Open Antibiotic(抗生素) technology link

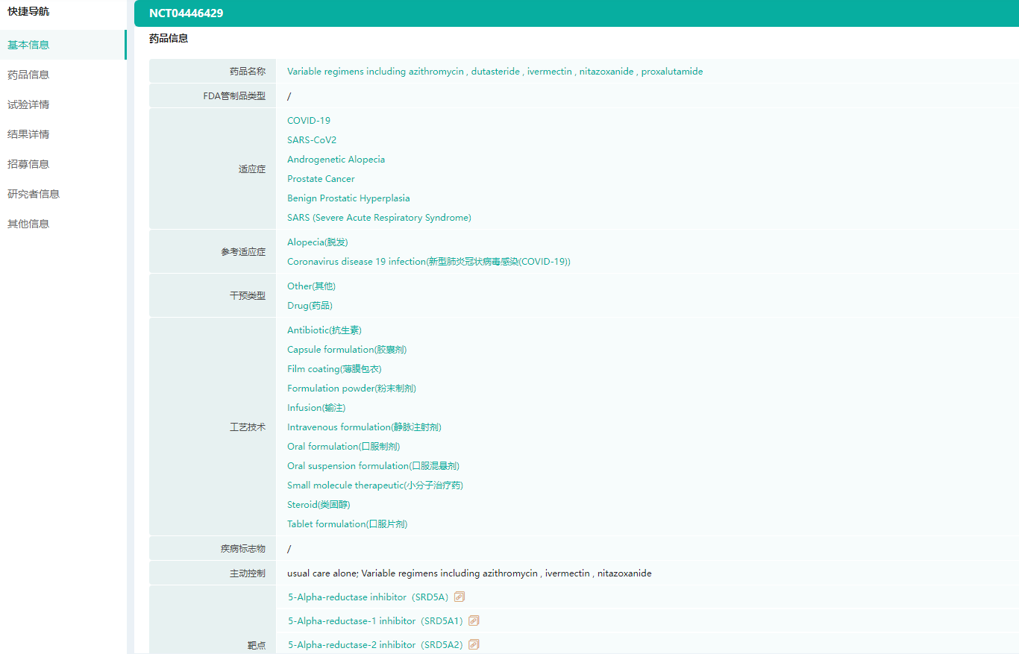(x=324, y=330)
